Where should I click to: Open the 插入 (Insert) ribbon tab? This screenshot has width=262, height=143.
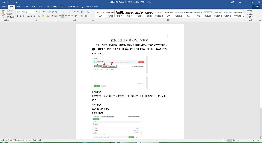click(19, 6)
